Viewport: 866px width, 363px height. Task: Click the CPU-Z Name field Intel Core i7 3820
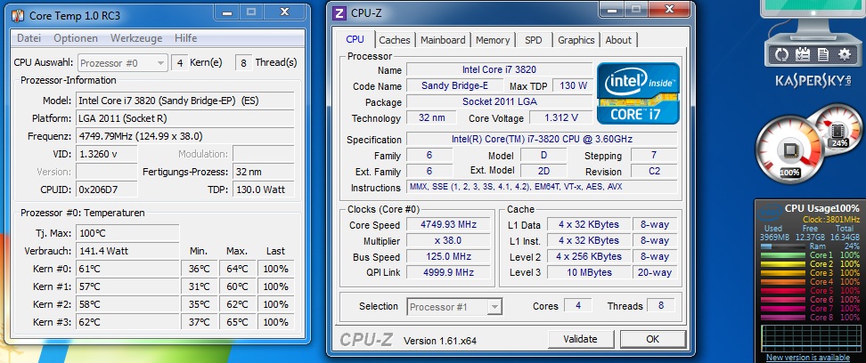(499, 70)
